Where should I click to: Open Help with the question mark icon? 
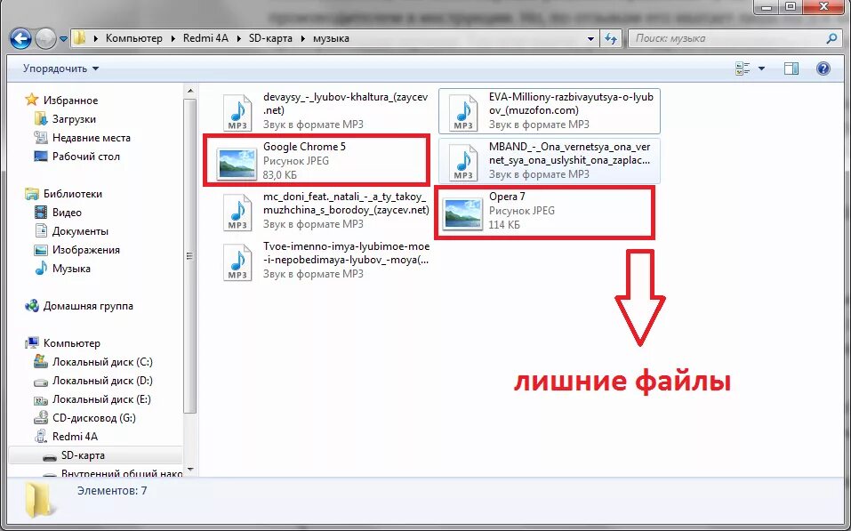tap(823, 68)
